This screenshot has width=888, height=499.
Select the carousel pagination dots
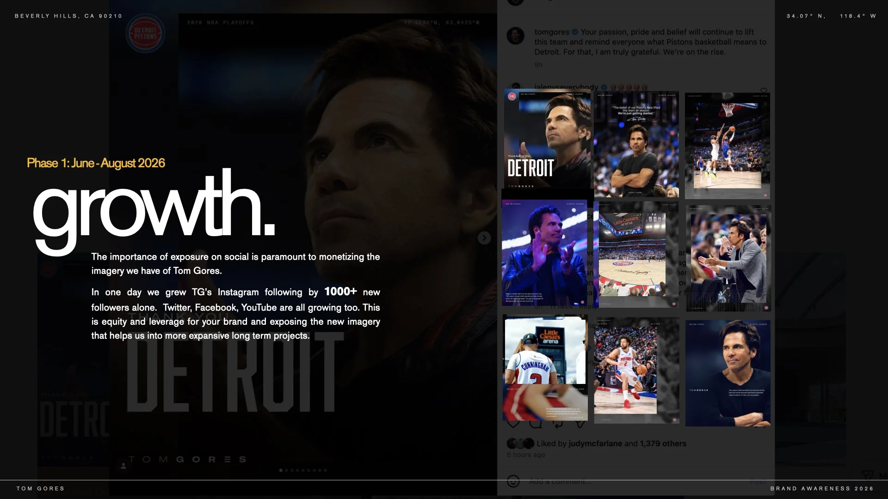303,470
